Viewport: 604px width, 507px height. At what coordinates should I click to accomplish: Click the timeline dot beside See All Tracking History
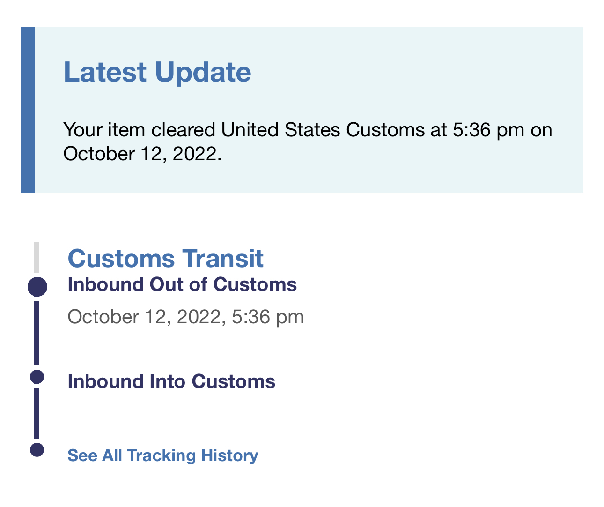(37, 450)
